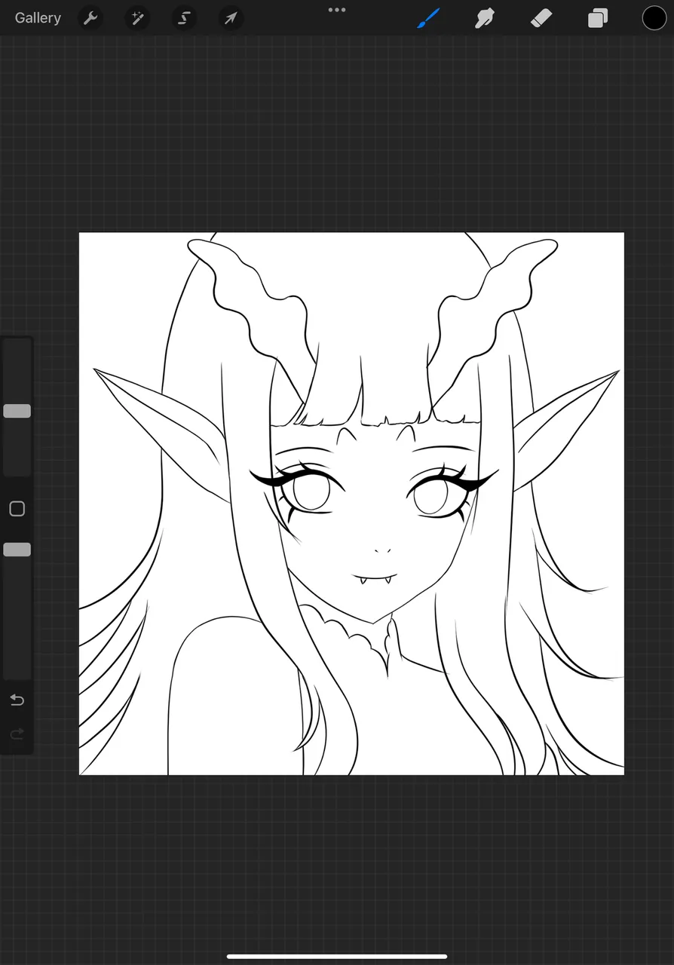Select the Eraser tool

click(x=541, y=18)
